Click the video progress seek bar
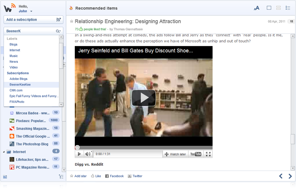The height and width of the screenshot is (189, 296). pos(143,148)
